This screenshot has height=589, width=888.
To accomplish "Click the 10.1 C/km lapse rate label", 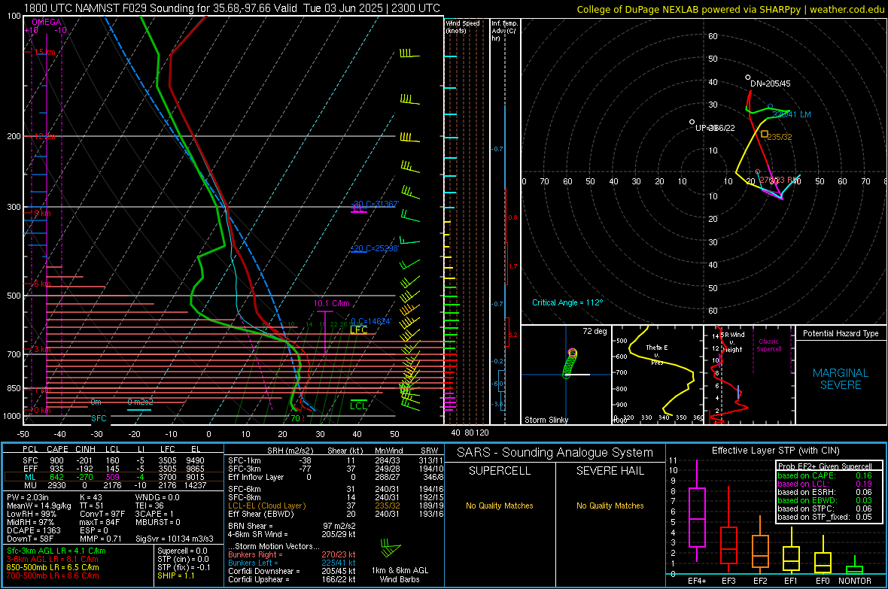I will coord(331,303).
